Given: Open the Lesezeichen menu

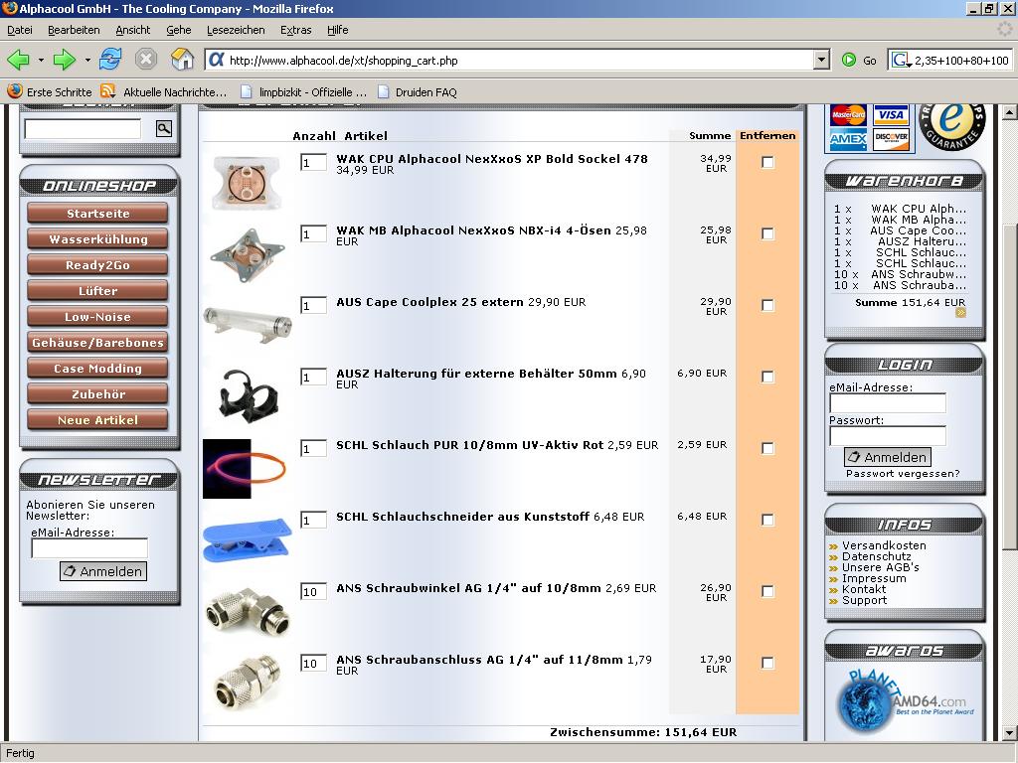Looking at the screenshot, I should tap(235, 30).
